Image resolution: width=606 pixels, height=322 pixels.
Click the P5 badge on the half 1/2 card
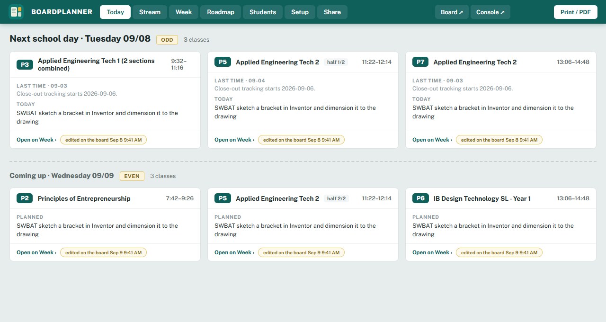[x=223, y=62]
